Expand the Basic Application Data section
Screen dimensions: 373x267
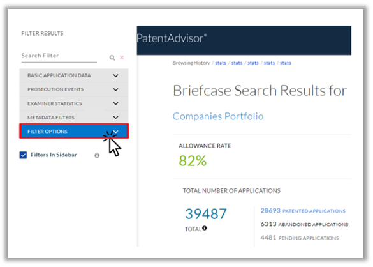[x=74, y=75]
